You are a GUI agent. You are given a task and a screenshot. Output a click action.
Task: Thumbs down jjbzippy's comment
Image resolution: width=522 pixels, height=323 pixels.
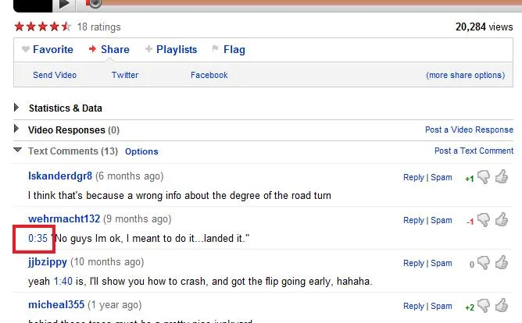[x=484, y=264]
